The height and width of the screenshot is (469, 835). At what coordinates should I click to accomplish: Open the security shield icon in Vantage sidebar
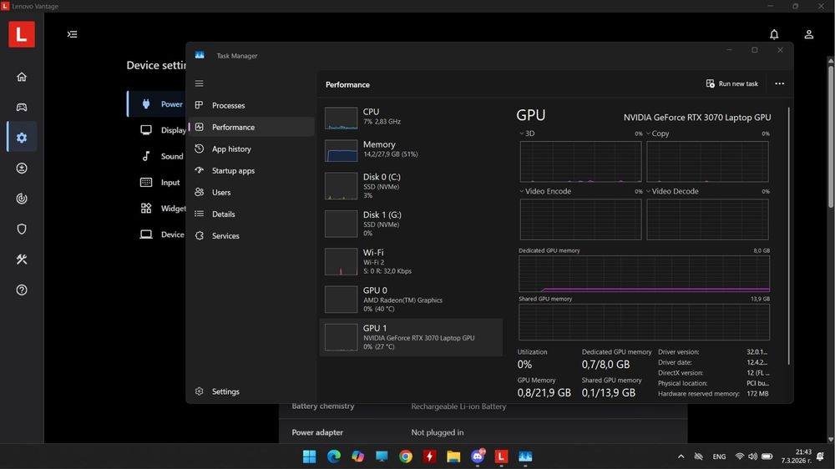click(22, 229)
